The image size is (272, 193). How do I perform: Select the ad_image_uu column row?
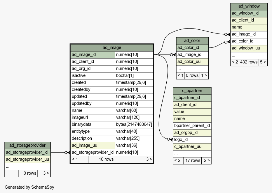tap(93, 145)
